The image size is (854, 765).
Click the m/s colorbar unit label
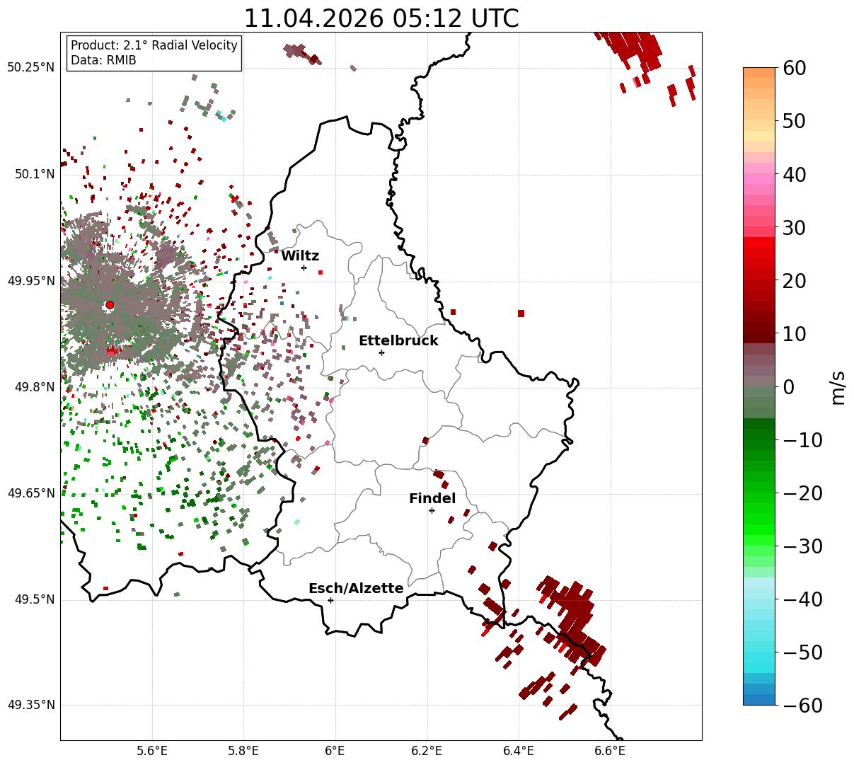coord(838,387)
